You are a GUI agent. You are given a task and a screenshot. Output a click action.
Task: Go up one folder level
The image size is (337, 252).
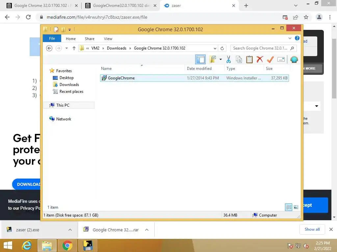74,48
